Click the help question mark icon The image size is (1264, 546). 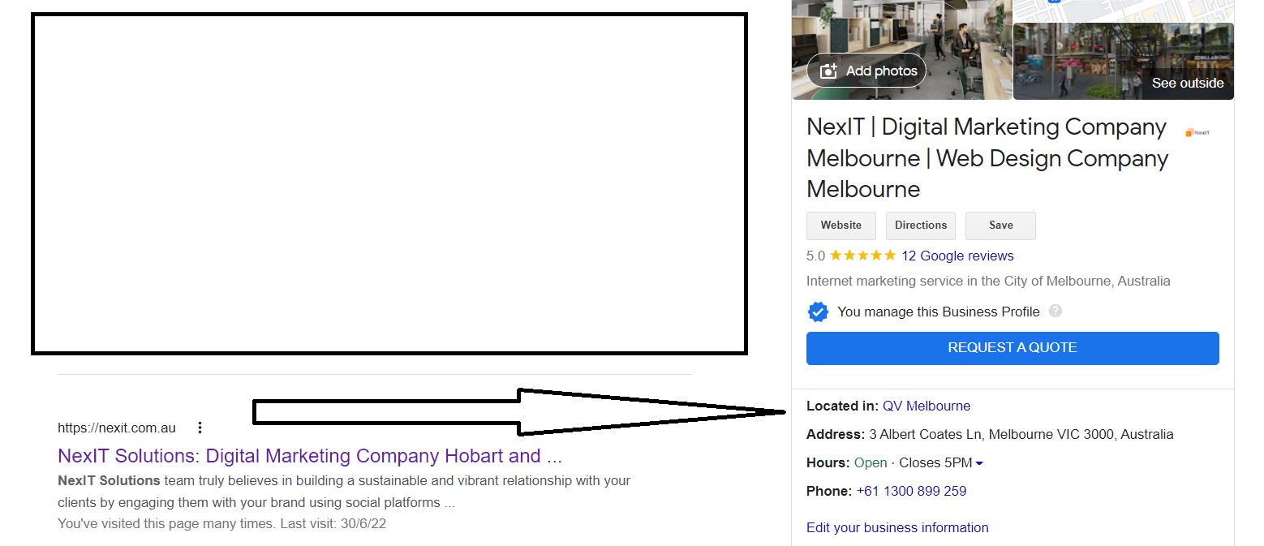(1055, 312)
